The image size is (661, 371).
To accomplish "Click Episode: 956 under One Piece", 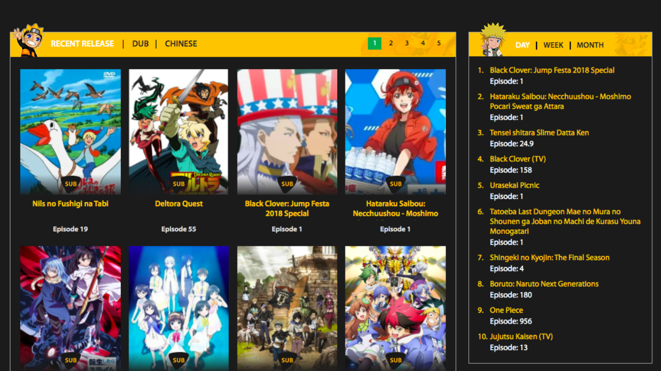I will coord(511,322).
